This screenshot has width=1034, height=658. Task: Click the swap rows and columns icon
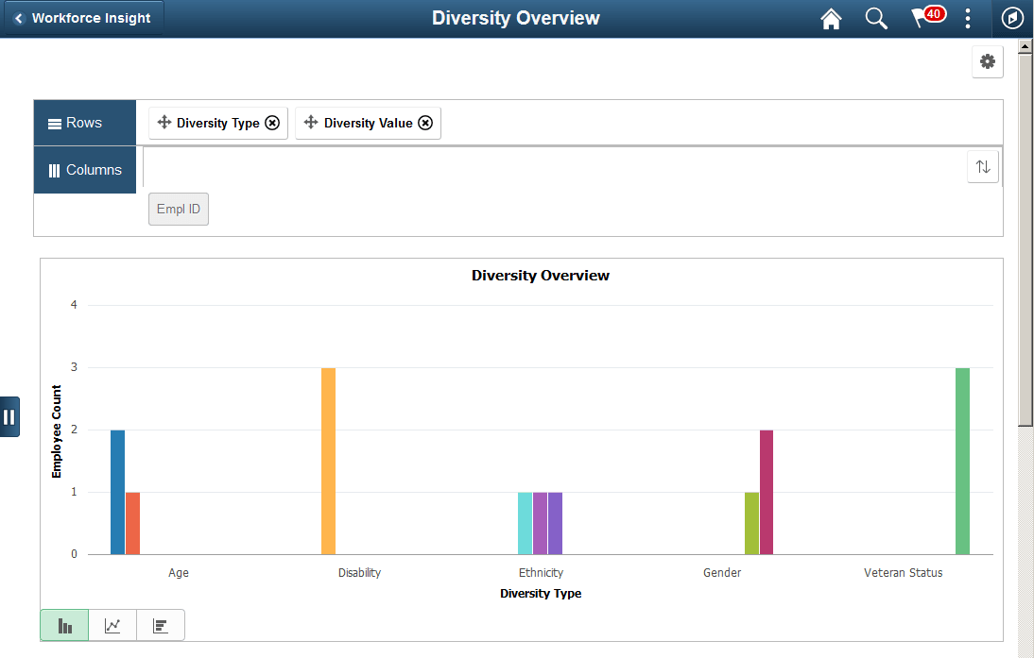983,166
